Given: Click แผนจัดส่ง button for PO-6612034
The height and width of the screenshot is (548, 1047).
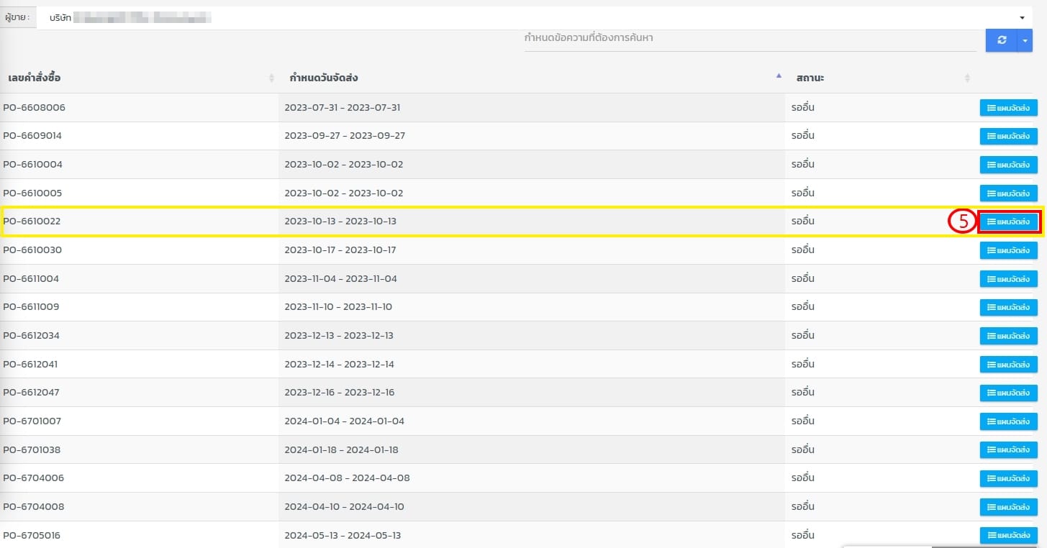Looking at the screenshot, I should tap(1008, 336).
